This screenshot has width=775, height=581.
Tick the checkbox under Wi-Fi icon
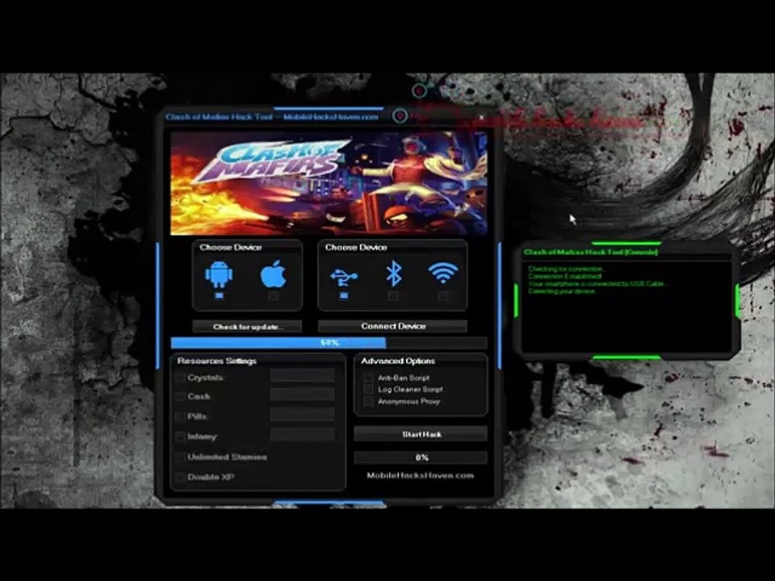click(443, 295)
